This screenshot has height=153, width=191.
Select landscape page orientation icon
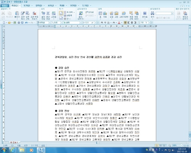(61, 18)
